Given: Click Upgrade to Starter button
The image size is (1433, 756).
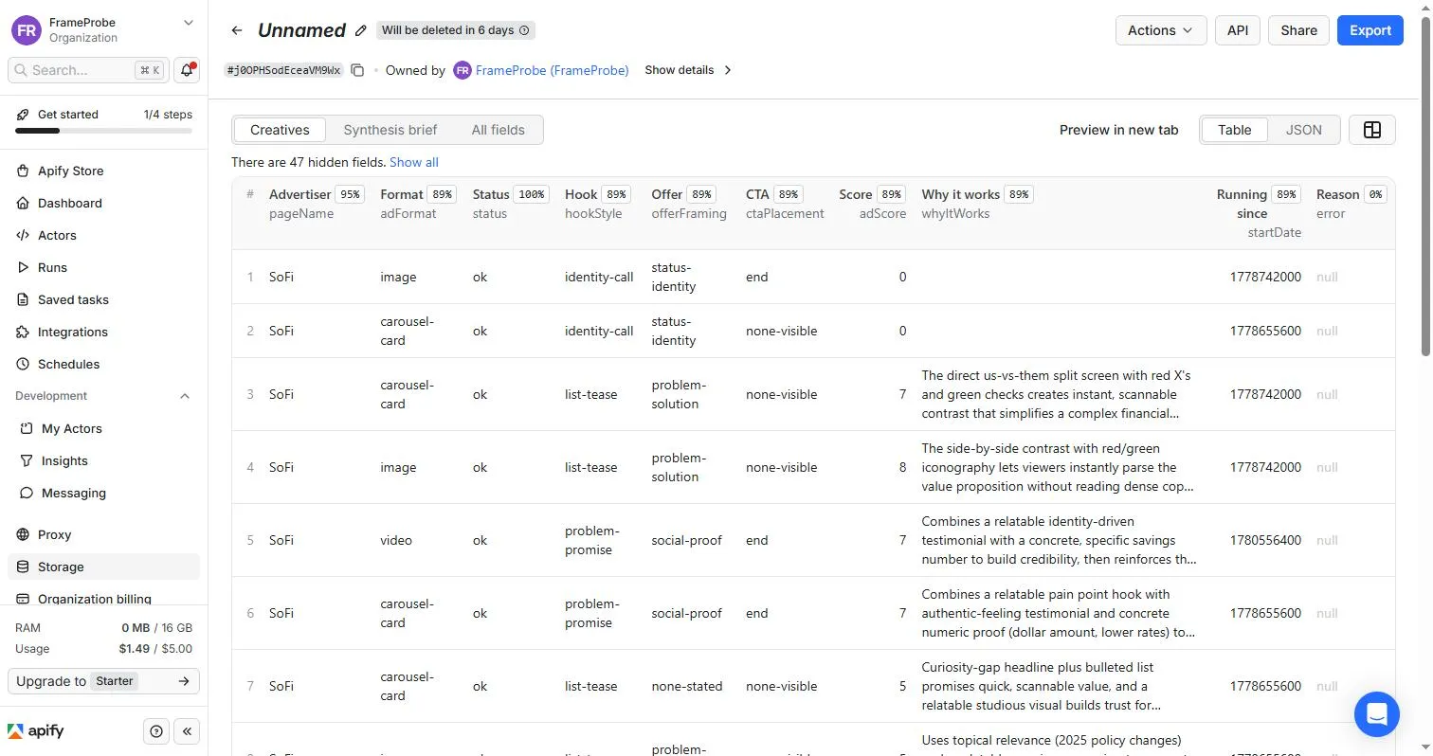Looking at the screenshot, I should 103,681.
